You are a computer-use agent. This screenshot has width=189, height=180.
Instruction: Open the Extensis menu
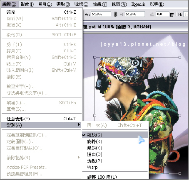click(138, 4)
